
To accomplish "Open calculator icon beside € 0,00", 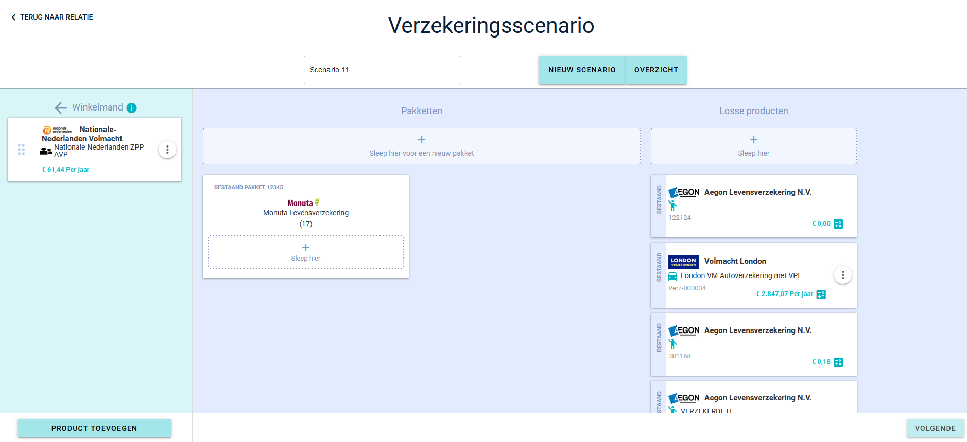I will pyautogui.click(x=838, y=224).
